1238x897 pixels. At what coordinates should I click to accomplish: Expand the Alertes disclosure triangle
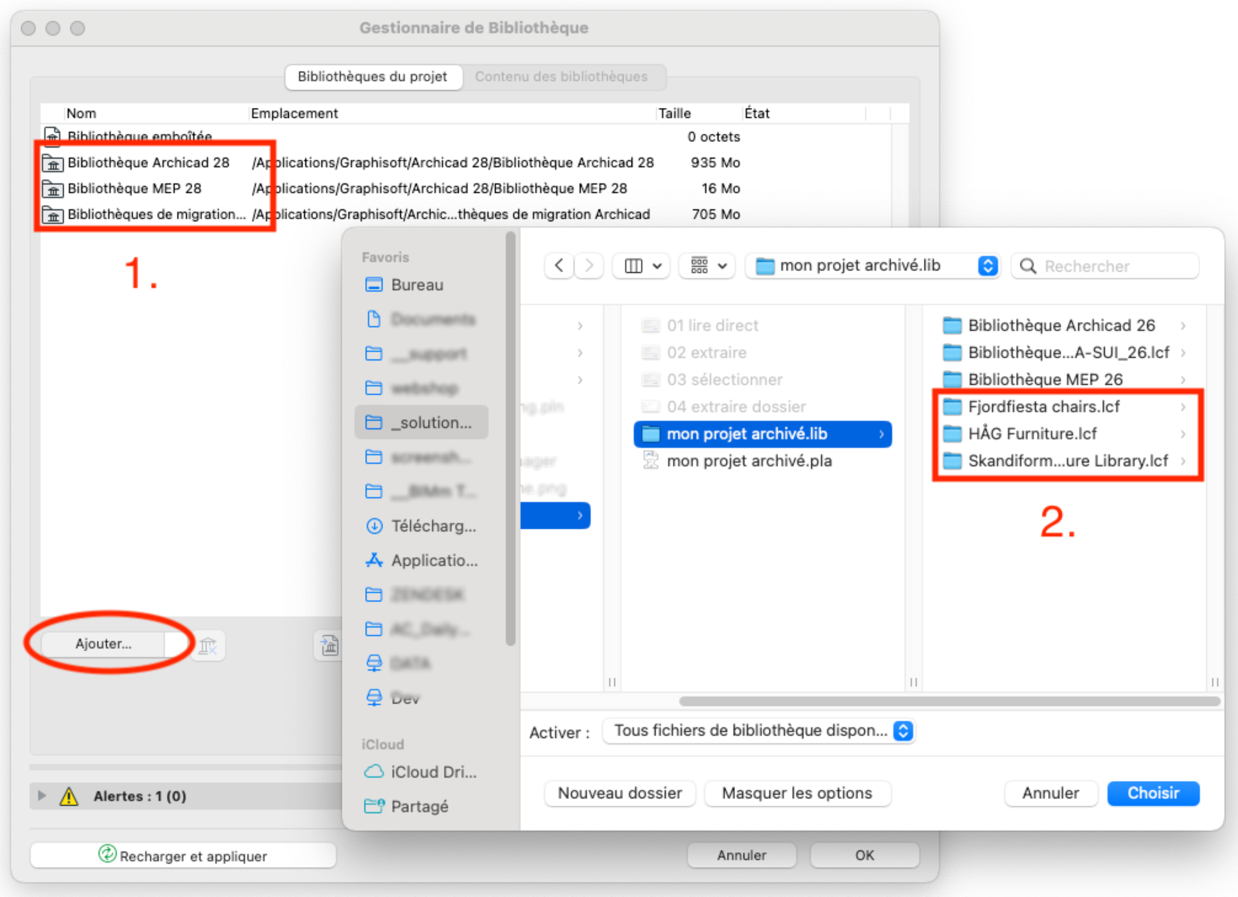(41, 796)
